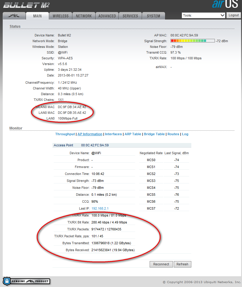Click the LAN0 MAC address DC:9F:DB:35:AE:42
Viewport: 242px width, 287px height.
click(x=72, y=113)
